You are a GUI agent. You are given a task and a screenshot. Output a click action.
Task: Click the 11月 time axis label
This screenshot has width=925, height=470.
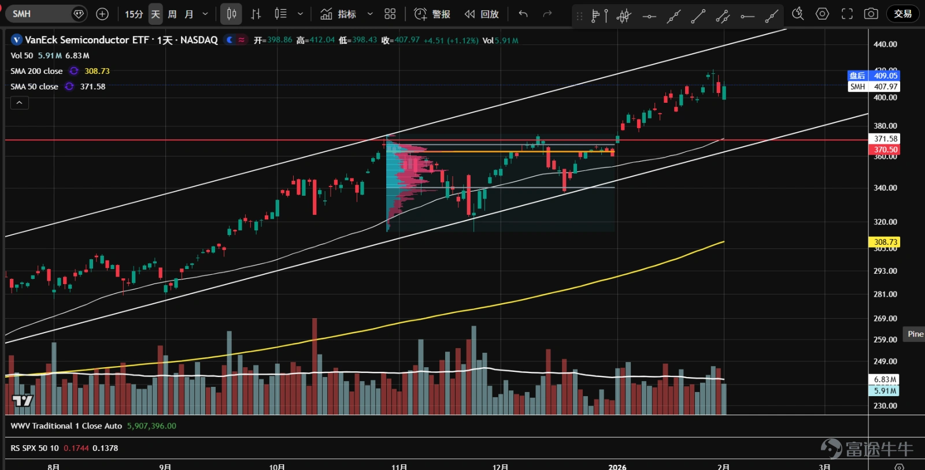(x=399, y=466)
